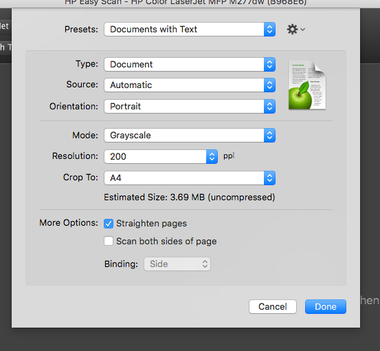Open the disabled Binding dropdown set to Side

pos(177,264)
